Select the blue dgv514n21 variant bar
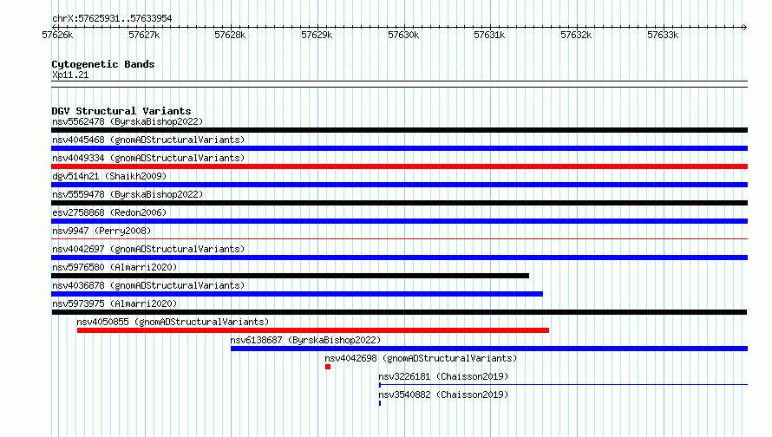 pyautogui.click(x=399, y=185)
